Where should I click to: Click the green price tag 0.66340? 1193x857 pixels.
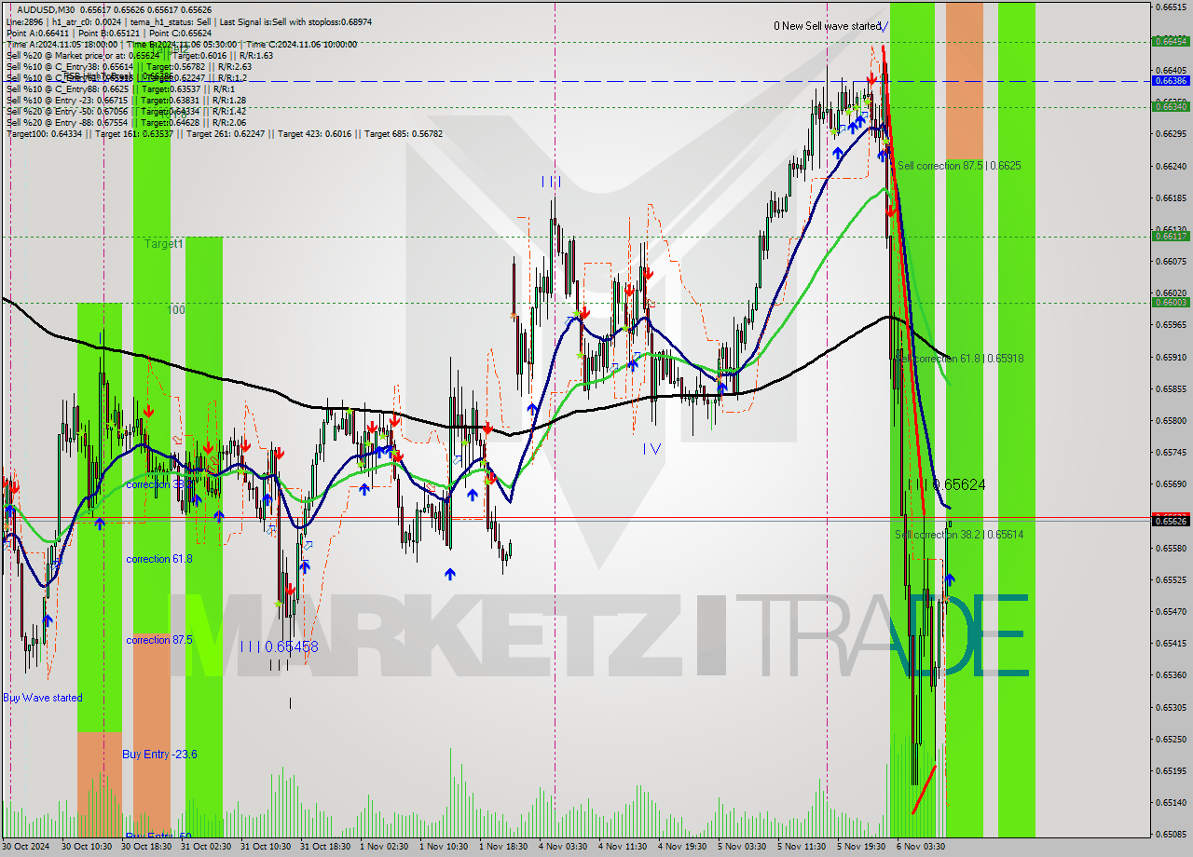(1170, 107)
